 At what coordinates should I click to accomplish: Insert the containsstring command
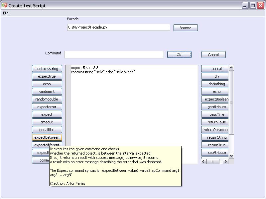point(47,69)
